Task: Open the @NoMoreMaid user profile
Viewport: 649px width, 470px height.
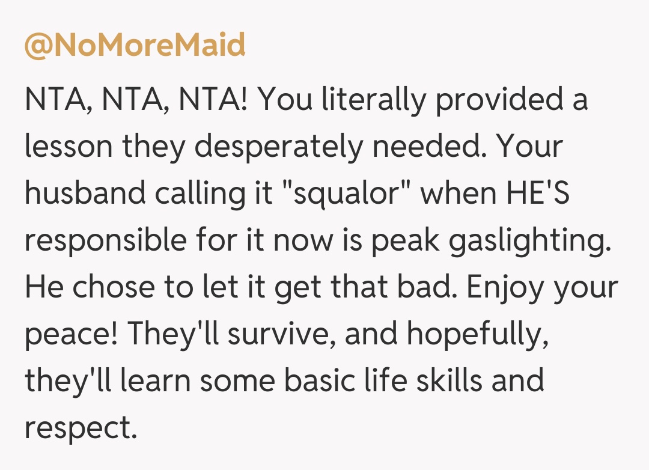Action: [135, 46]
